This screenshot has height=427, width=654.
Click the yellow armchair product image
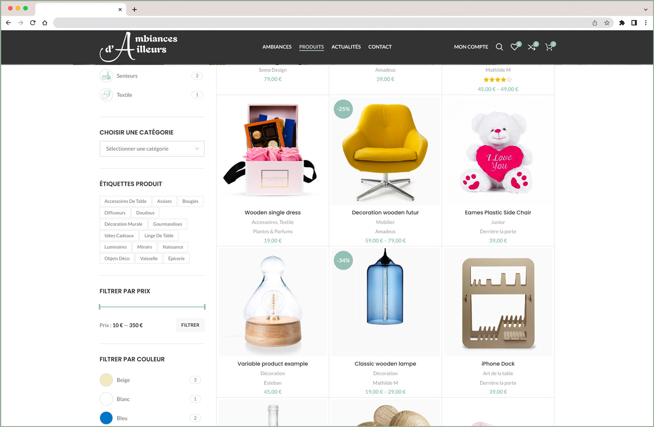click(x=385, y=151)
